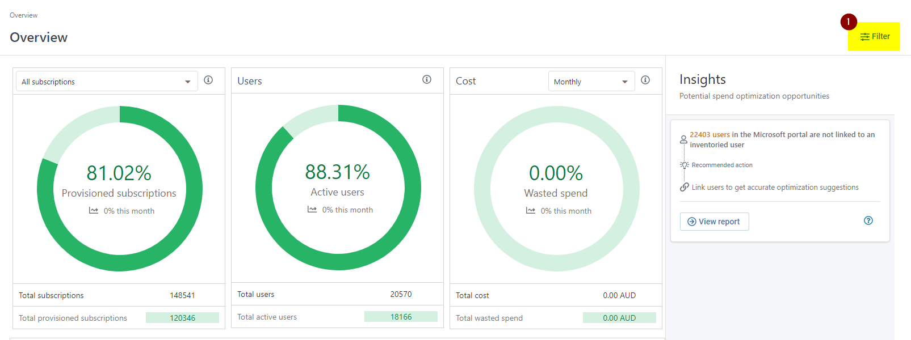
Task: Click the link icon beside Link users suggestion
Action: (685, 187)
